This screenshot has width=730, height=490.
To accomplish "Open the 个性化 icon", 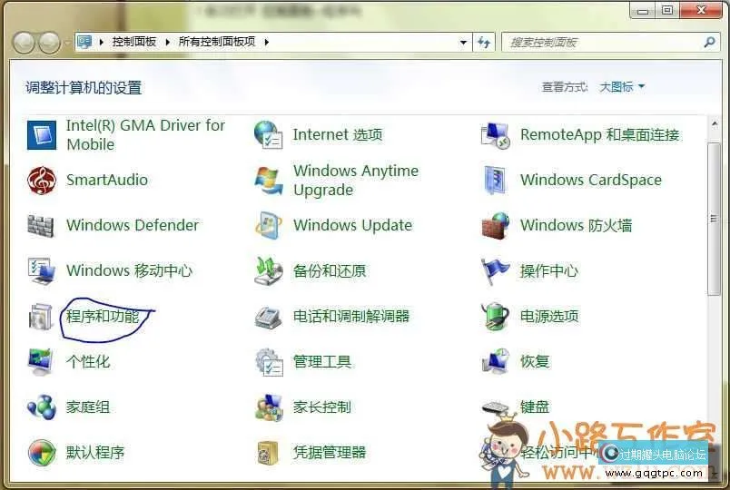I will tap(41, 361).
